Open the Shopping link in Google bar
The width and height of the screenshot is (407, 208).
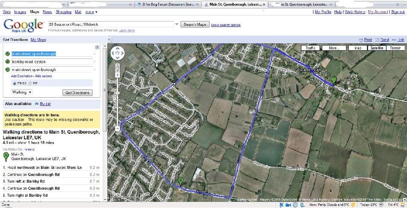pyautogui.click(x=64, y=12)
